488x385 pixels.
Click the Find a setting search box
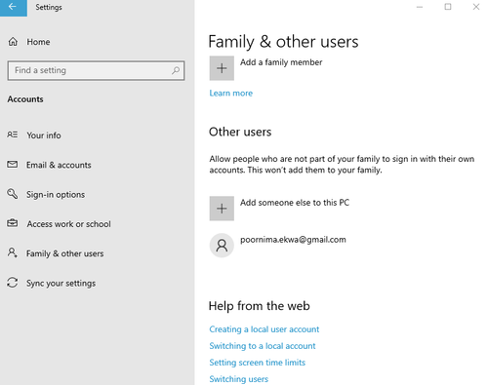tap(96, 70)
